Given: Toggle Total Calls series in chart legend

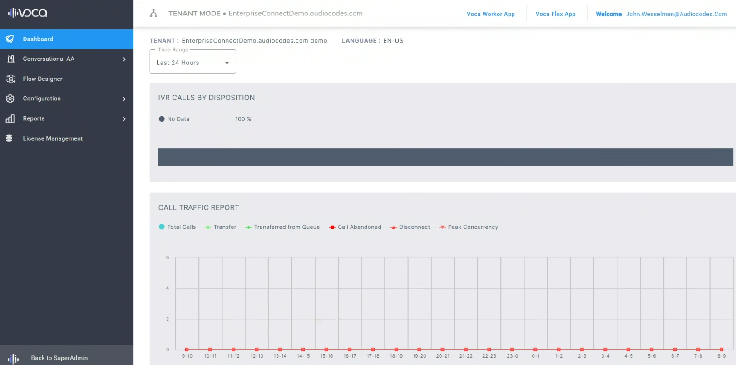Looking at the screenshot, I should pos(177,227).
